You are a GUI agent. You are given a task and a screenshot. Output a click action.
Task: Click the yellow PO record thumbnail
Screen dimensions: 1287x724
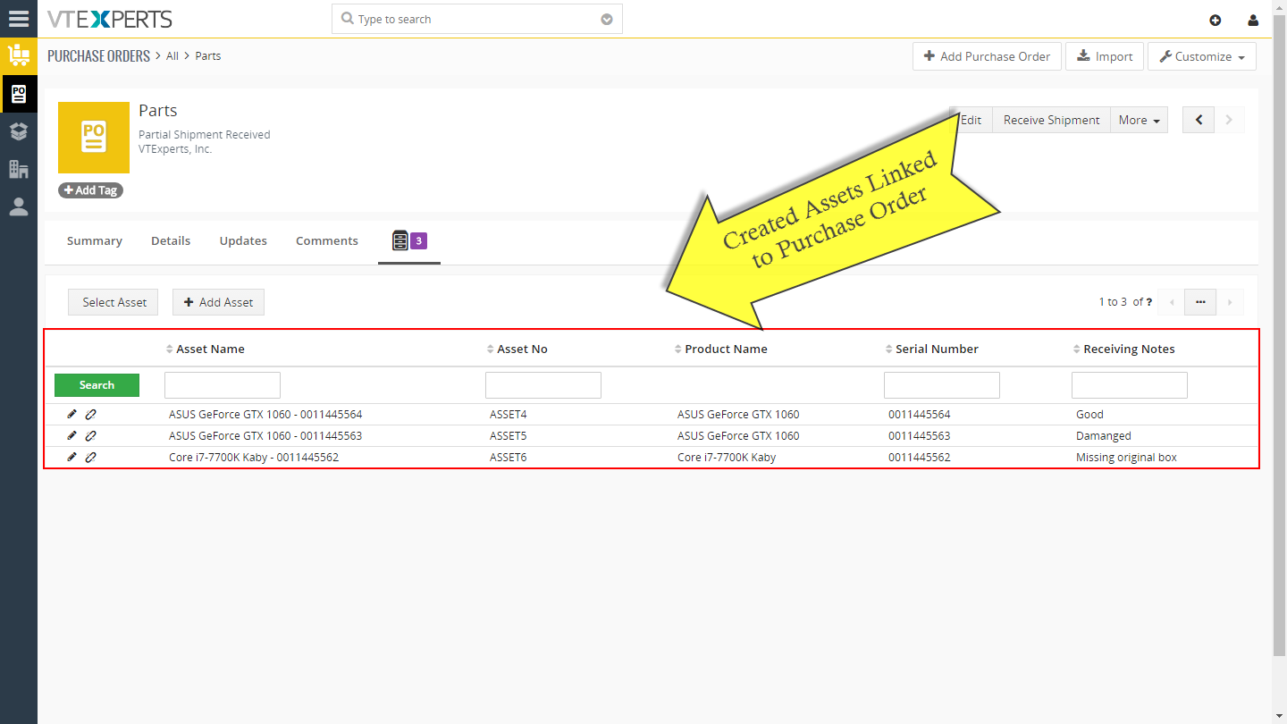(x=94, y=138)
